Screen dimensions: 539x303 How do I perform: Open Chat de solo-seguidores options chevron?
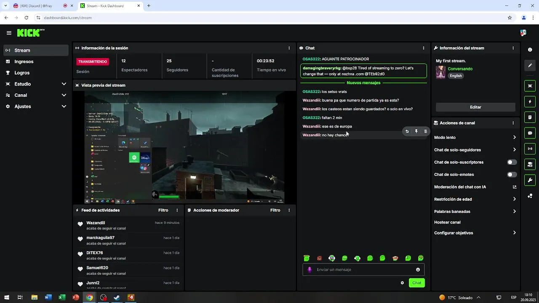(x=514, y=149)
